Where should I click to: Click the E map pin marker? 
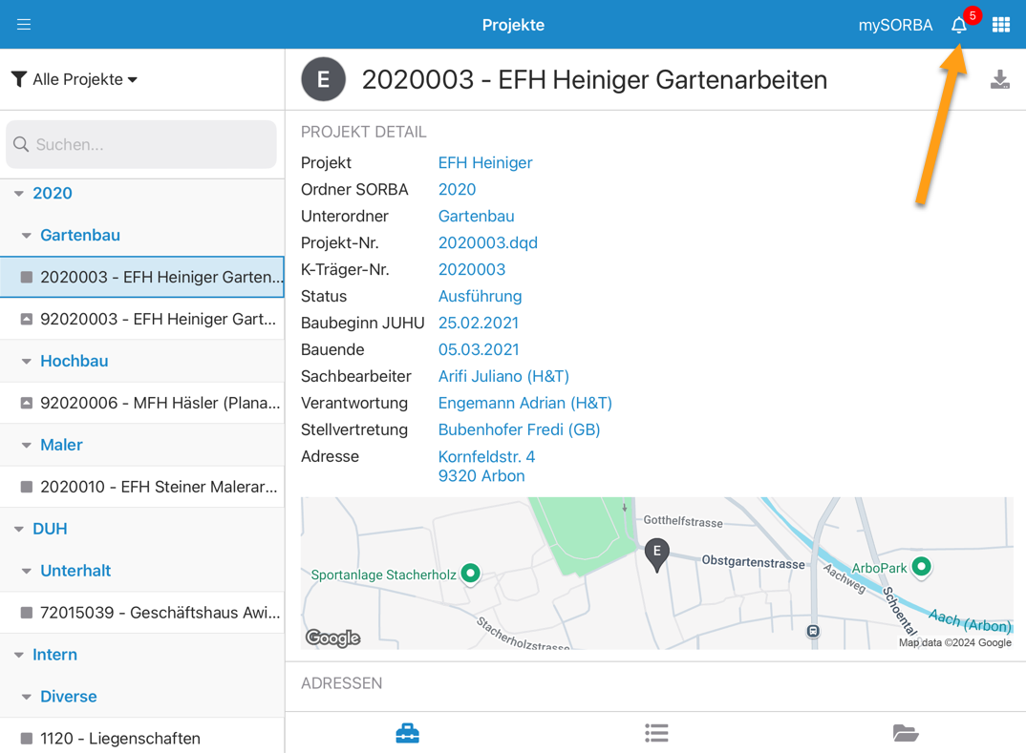[x=656, y=554]
